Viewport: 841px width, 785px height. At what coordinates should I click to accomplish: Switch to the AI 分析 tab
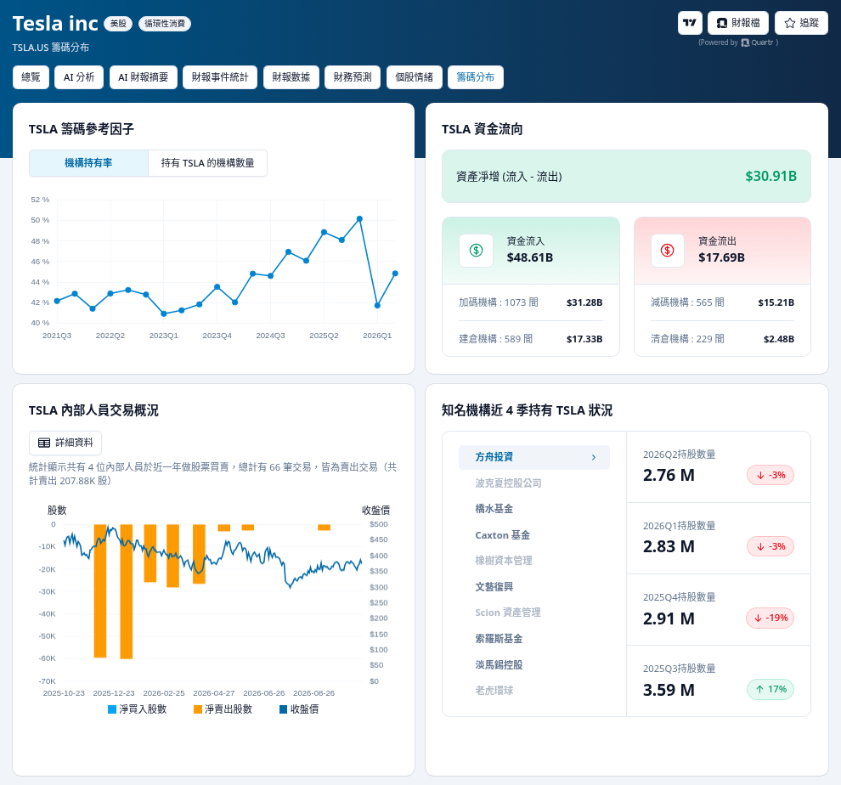79,77
